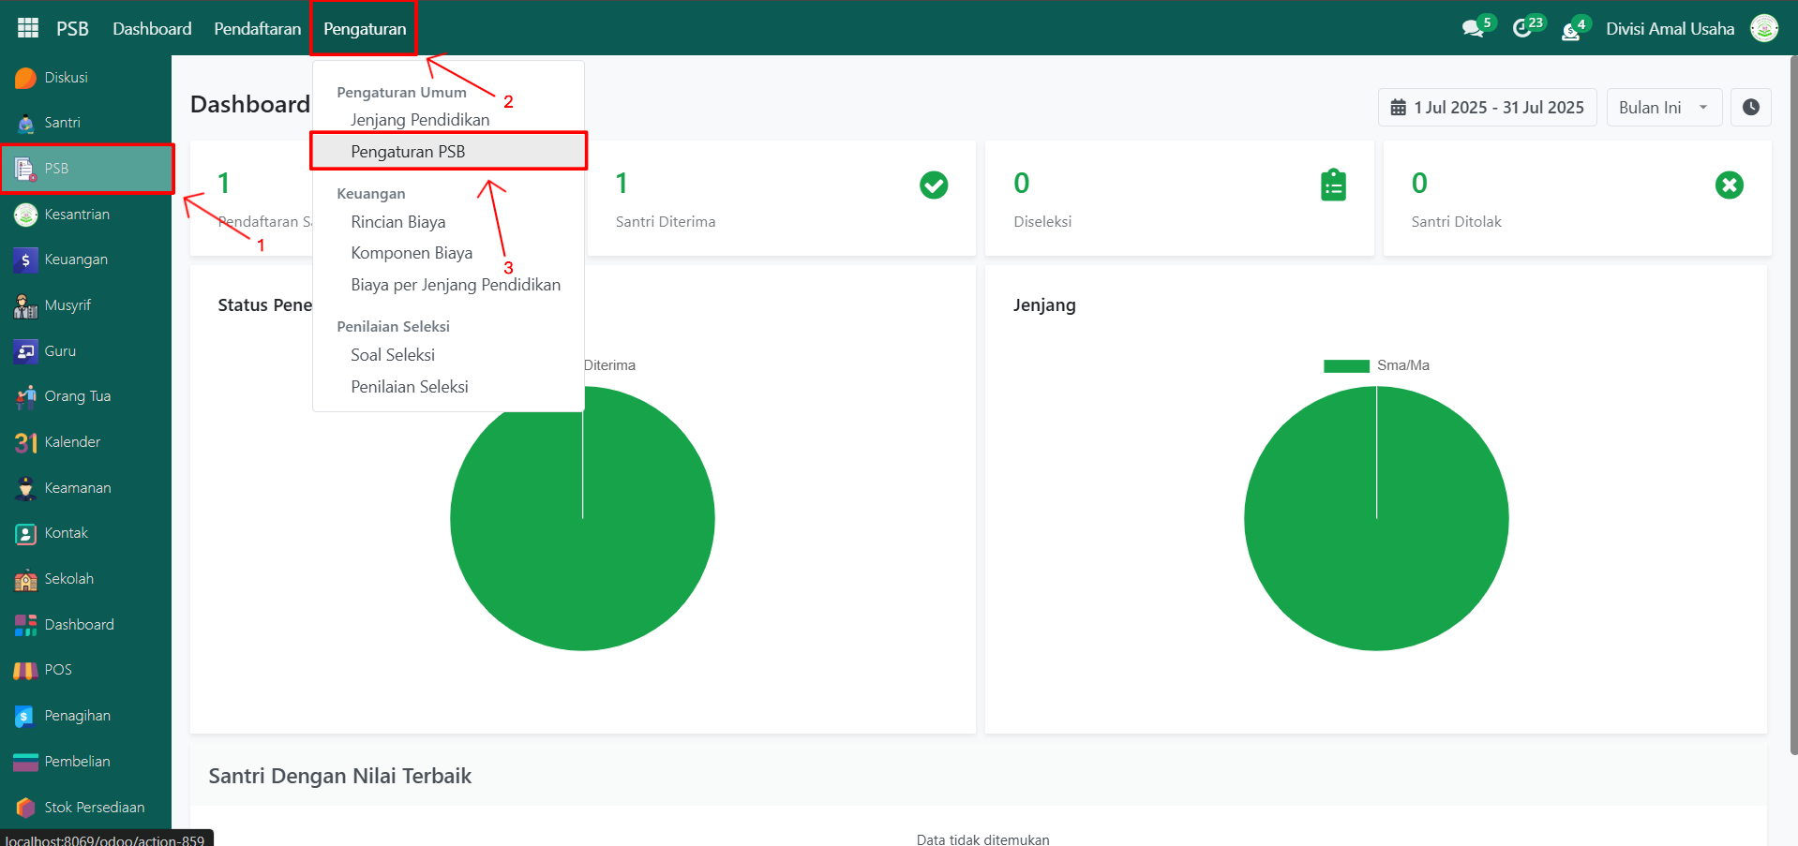This screenshot has height=846, width=1798.
Task: Click the clock history button near date filter
Action: (1750, 108)
